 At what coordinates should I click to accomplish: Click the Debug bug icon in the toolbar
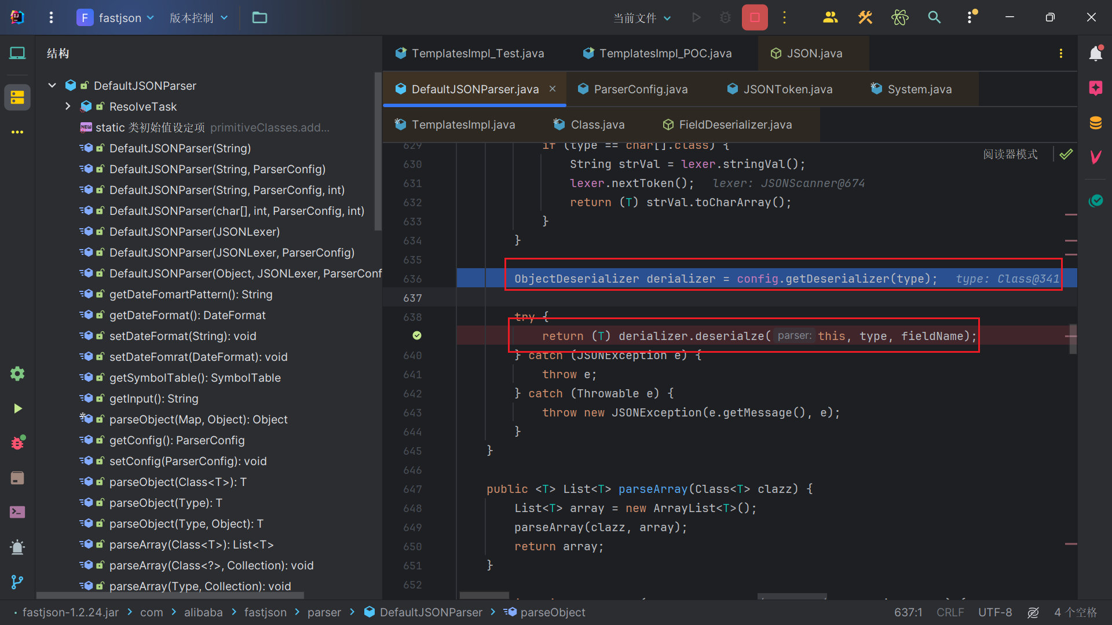[x=725, y=17]
